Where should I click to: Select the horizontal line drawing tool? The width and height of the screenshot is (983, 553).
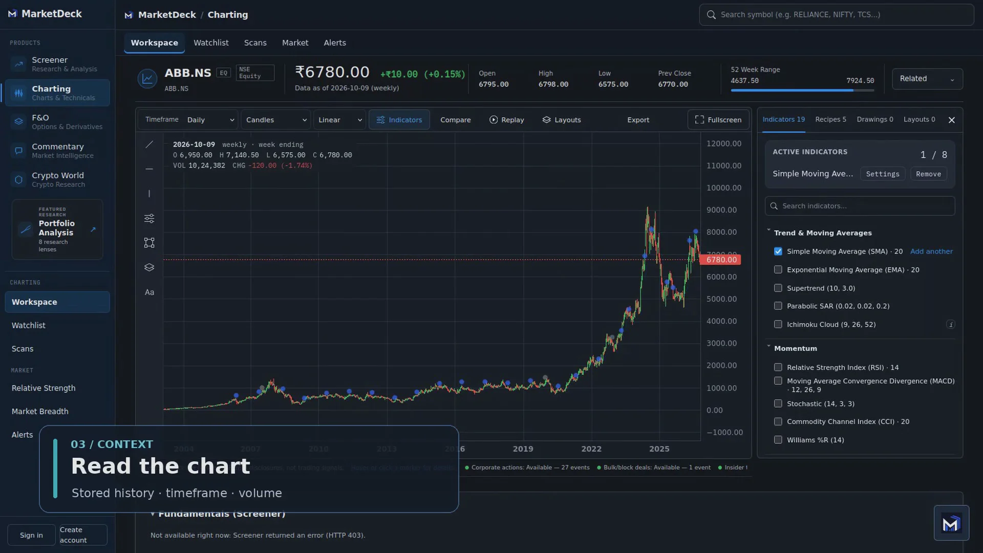[149, 169]
